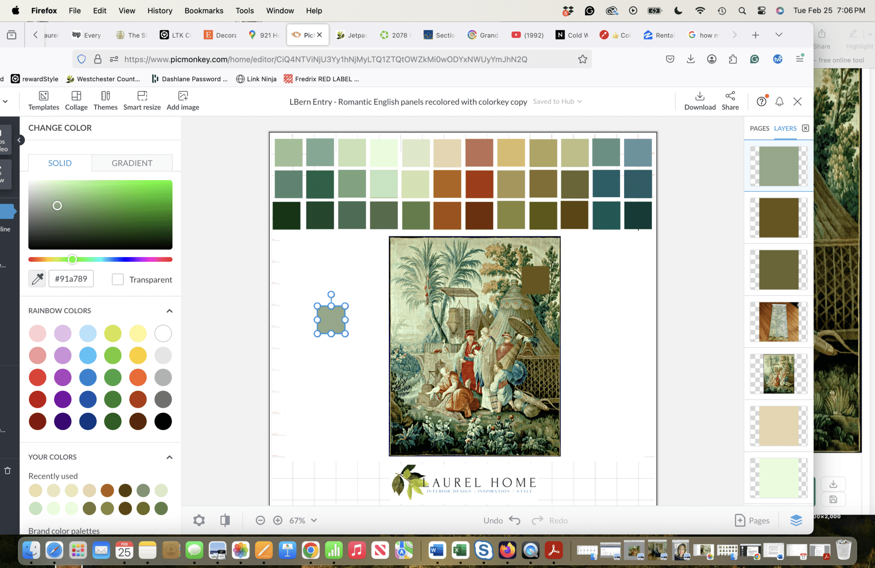This screenshot has height=568, width=875.
Task: Select the eyedropper color picker tool
Action: (x=37, y=278)
